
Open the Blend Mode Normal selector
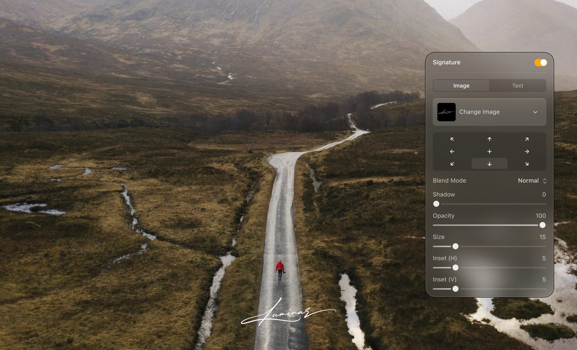[x=532, y=181]
